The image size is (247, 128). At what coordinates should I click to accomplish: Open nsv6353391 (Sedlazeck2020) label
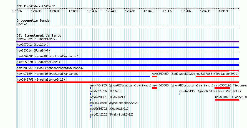(38, 62)
